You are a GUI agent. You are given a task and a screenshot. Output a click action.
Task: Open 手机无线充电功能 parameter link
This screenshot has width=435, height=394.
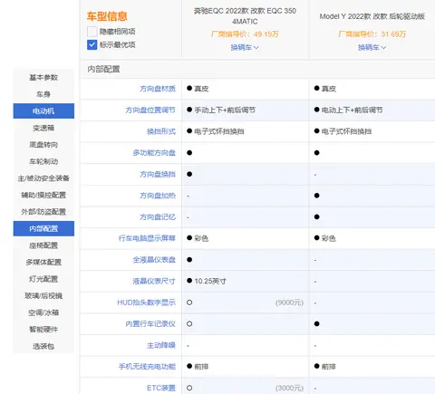(x=147, y=367)
